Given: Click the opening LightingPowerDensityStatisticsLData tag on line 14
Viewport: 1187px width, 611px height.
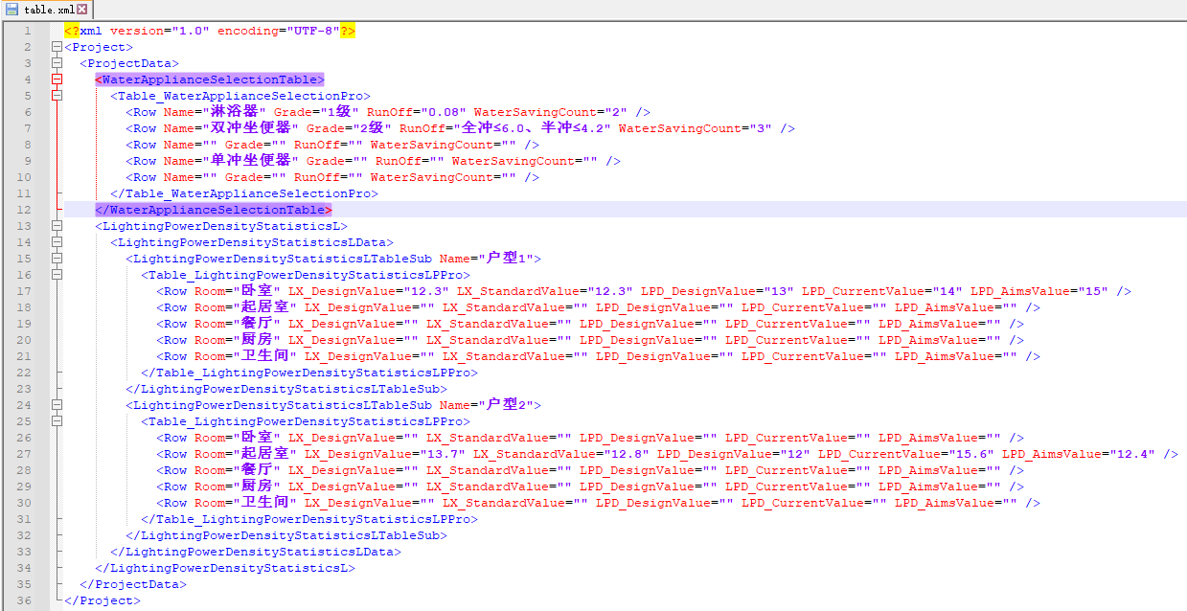Looking at the screenshot, I should 252,242.
